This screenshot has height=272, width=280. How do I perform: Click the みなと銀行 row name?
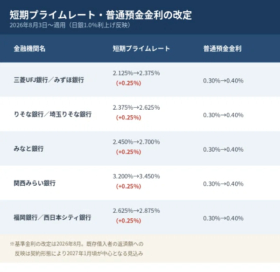click(x=28, y=149)
